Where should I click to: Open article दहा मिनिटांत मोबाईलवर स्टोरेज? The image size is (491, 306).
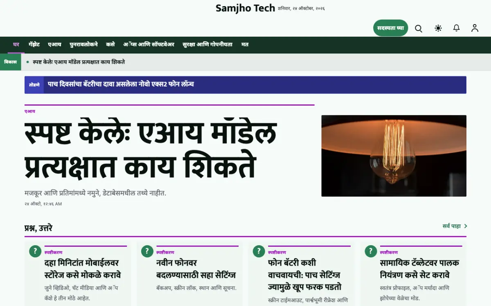(x=83, y=269)
